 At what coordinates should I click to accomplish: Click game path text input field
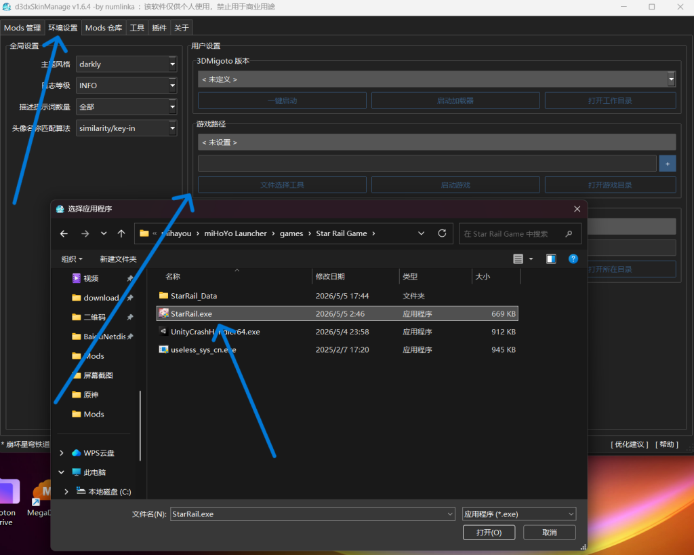coord(427,164)
